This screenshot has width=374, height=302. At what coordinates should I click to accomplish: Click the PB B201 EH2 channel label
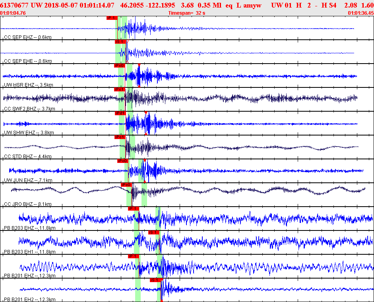(x=29, y=300)
